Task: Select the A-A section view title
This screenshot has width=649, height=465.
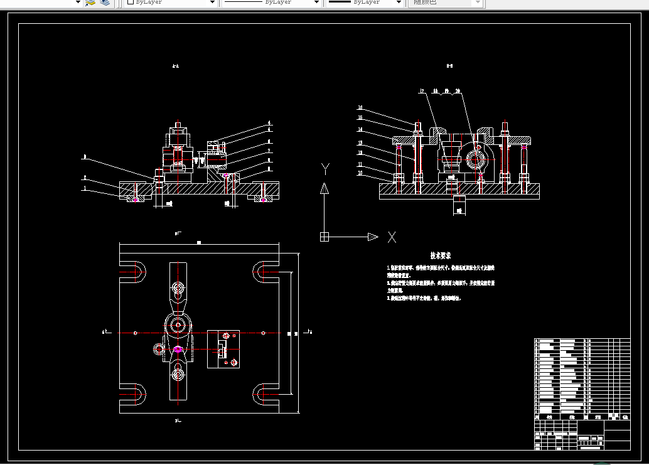Action: pyautogui.click(x=176, y=66)
